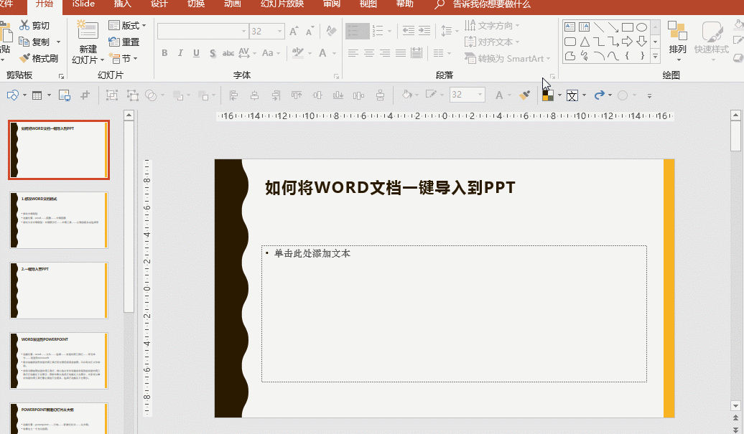
Task: Toggle justify text alignment
Action: click(x=401, y=53)
